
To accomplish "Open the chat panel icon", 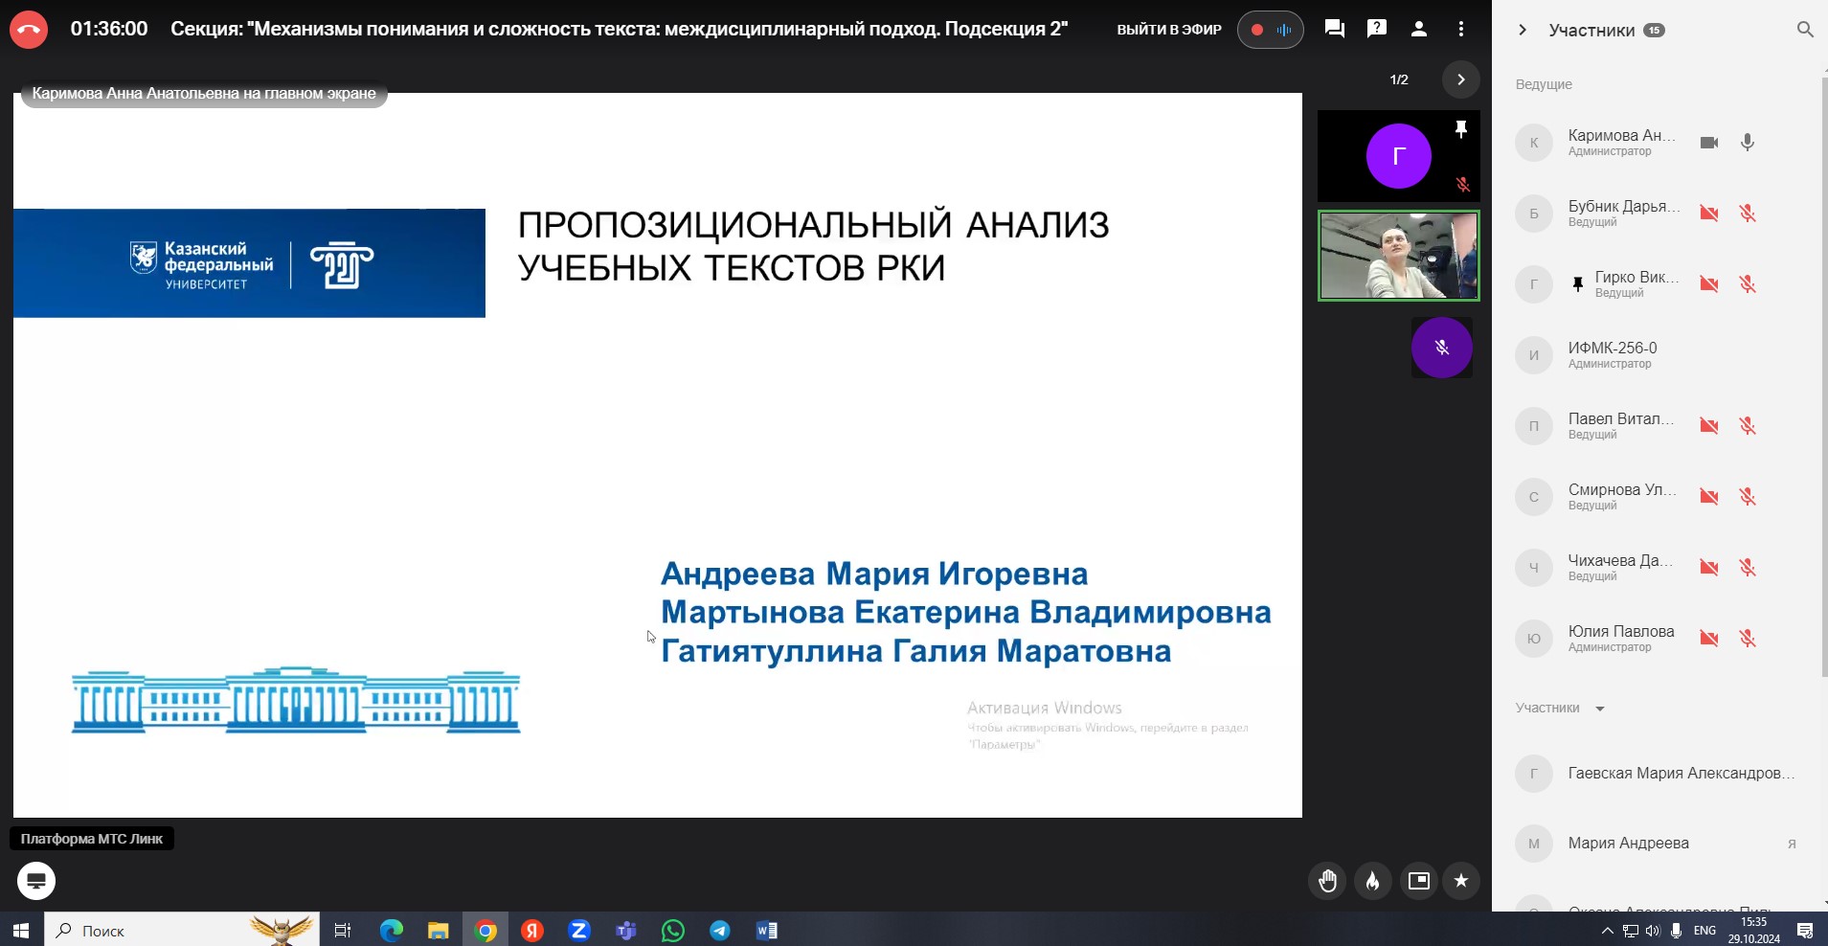I will click(1334, 29).
